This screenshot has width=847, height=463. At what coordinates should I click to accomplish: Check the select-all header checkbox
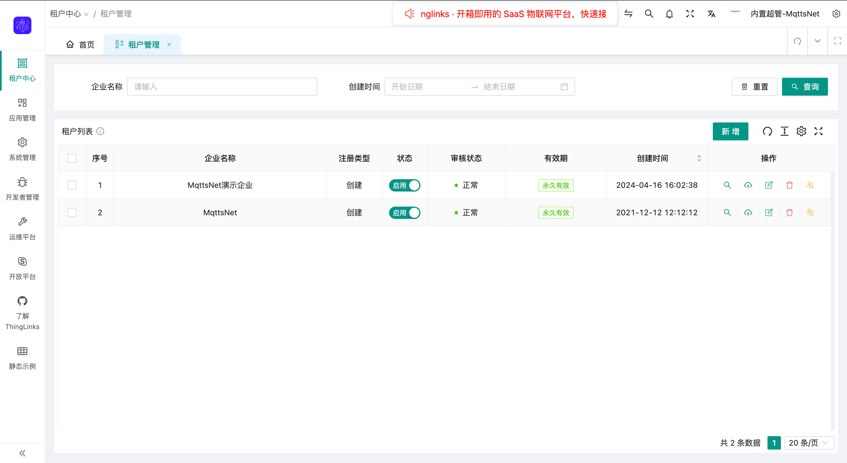72,158
